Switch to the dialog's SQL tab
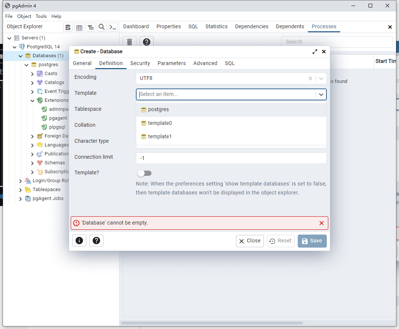This screenshot has width=399, height=329. click(230, 63)
